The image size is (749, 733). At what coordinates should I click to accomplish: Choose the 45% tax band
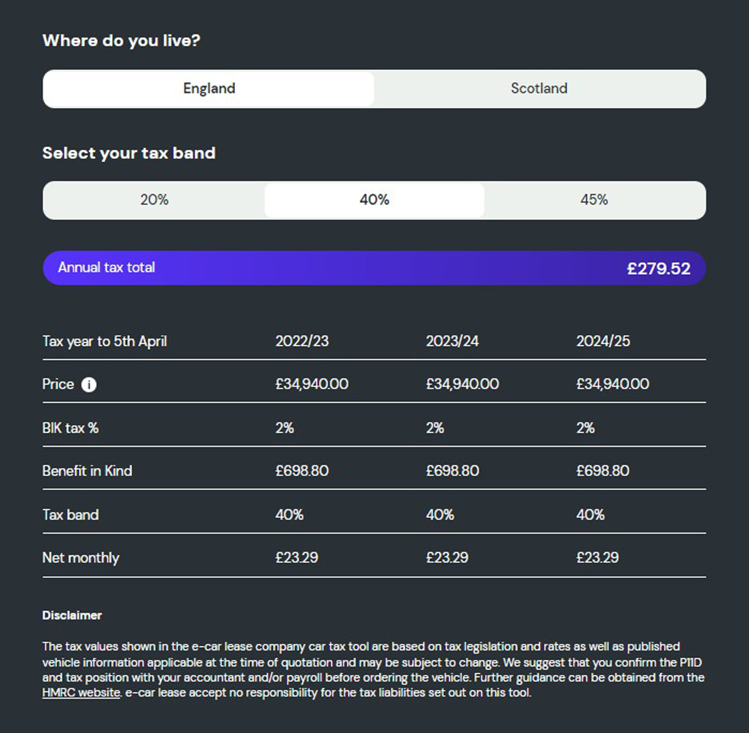tap(594, 200)
